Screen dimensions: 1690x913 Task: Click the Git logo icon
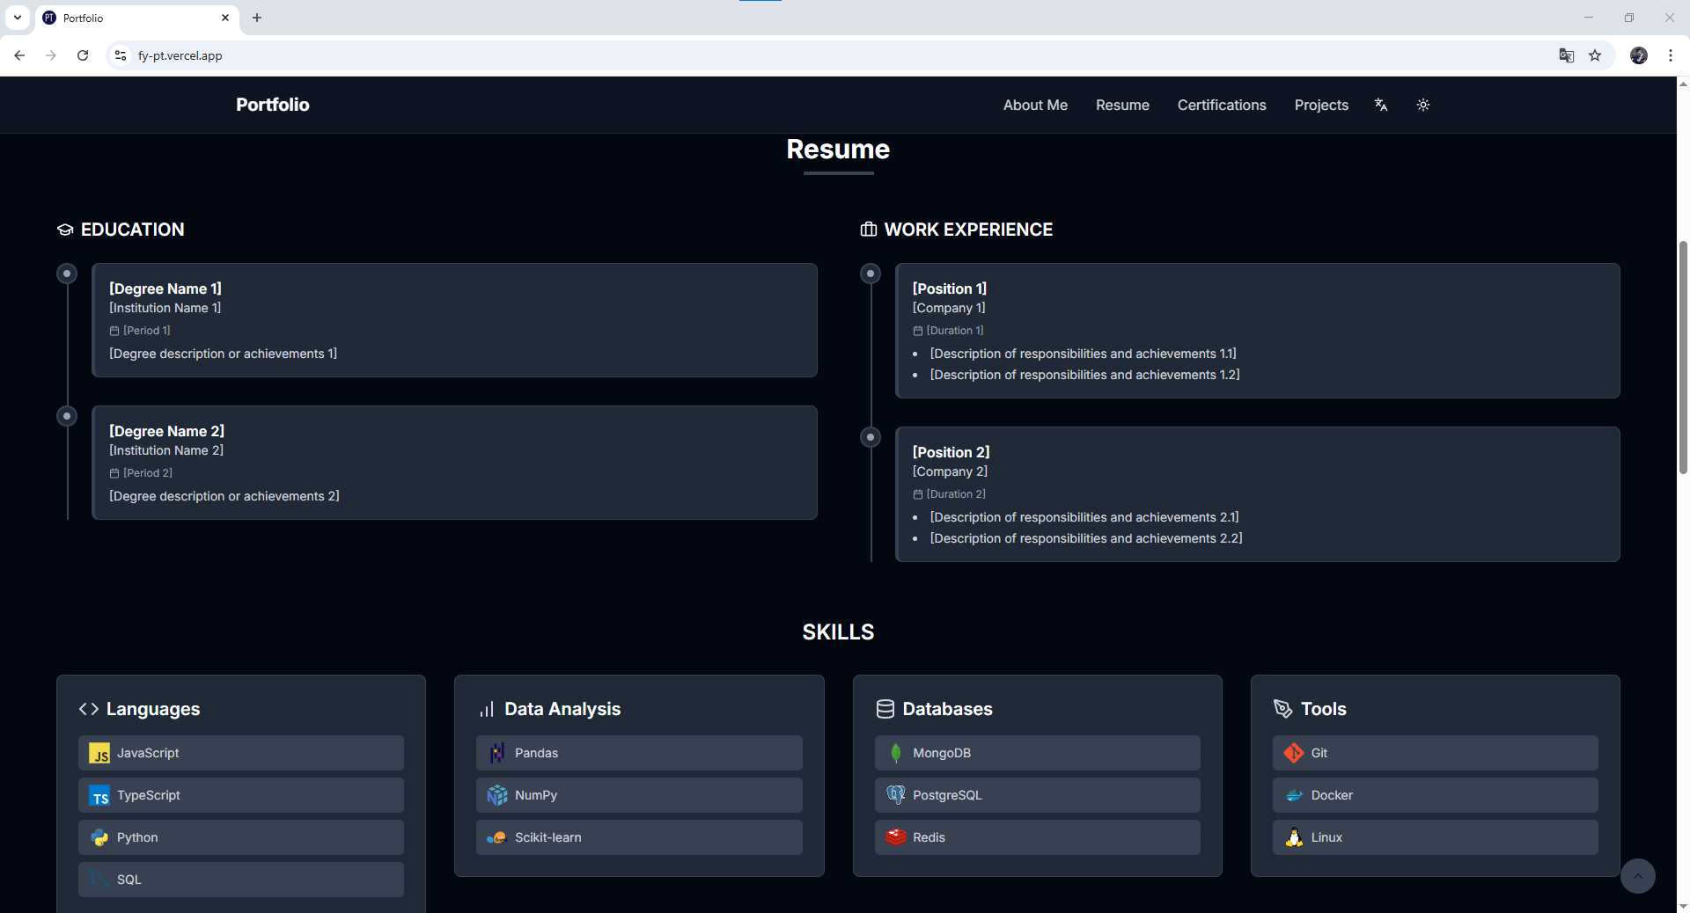[1294, 753]
